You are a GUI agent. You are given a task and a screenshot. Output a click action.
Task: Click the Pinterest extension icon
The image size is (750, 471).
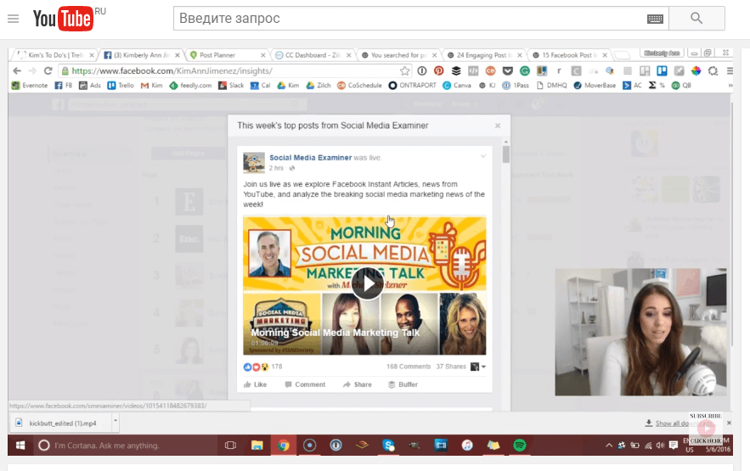click(x=438, y=70)
